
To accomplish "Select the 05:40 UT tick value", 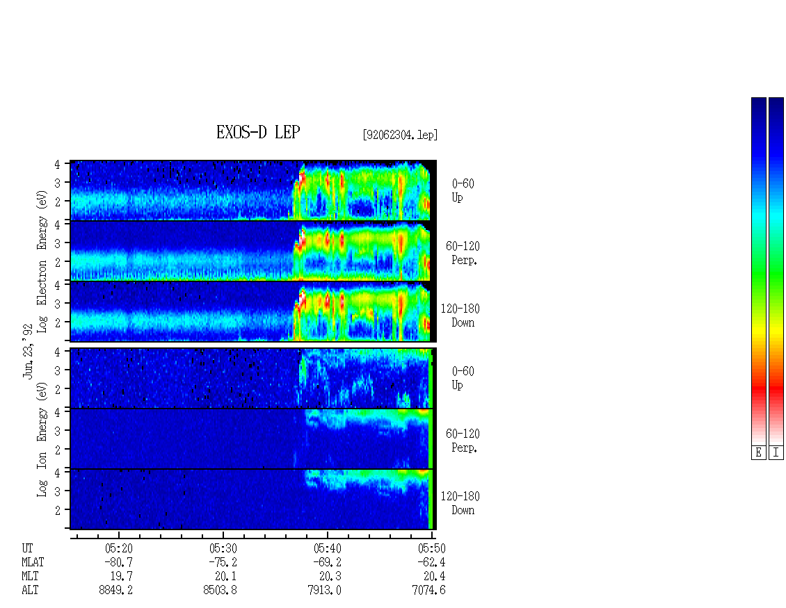I will point(328,548).
